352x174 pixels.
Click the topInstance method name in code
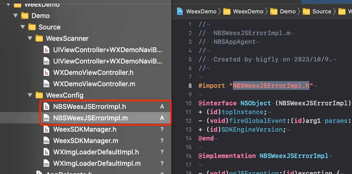coord(242,112)
